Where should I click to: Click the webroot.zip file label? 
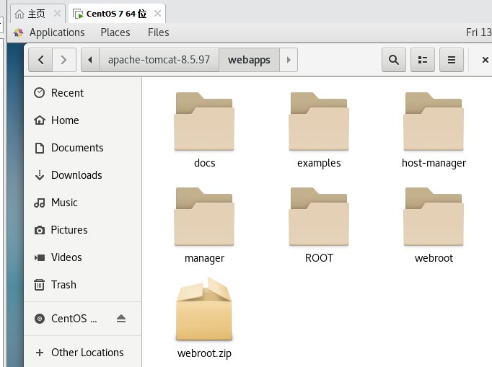204,353
